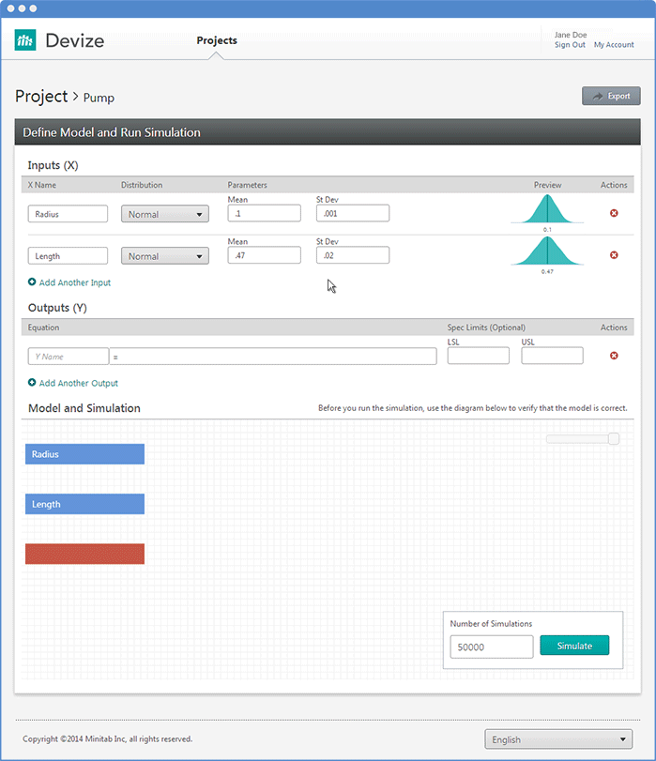This screenshot has width=656, height=761.
Task: Open the My Account link
Action: tap(614, 45)
